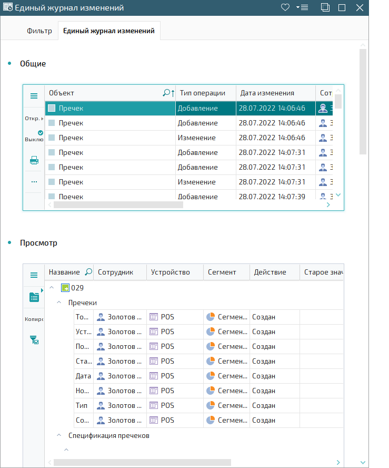Switch to the Фильтр tab
Screen dimensions: 389x468
point(39,31)
